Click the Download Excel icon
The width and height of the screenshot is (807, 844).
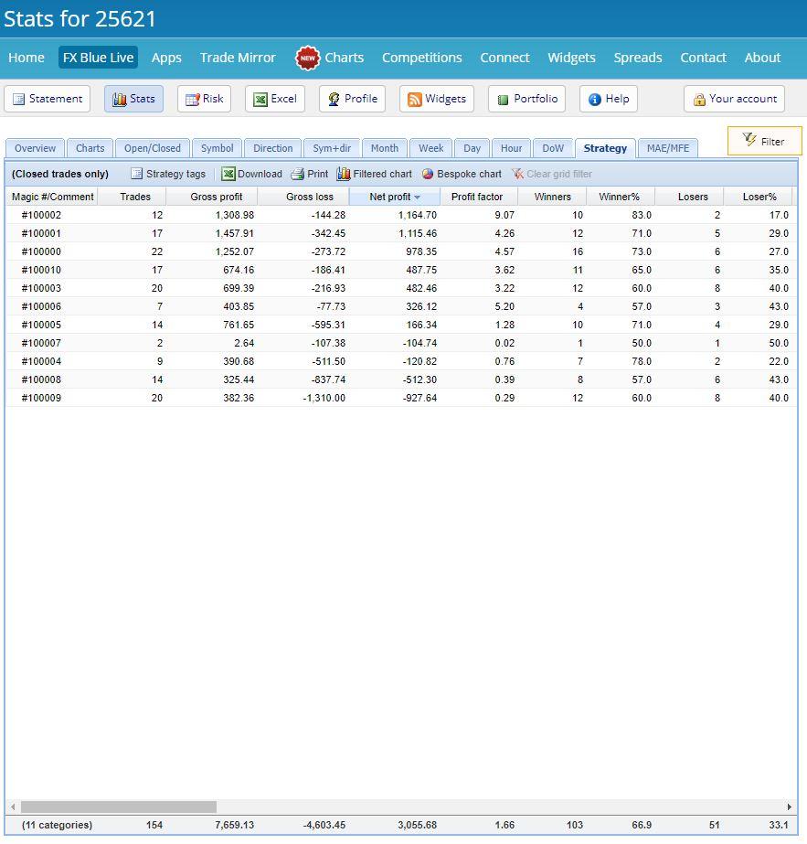[x=228, y=174]
